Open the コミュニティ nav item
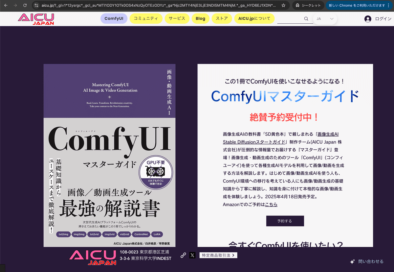The width and height of the screenshot is (394, 272). pyautogui.click(x=146, y=18)
